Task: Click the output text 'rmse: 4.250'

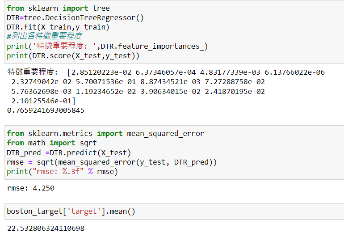Action: coord(31,188)
